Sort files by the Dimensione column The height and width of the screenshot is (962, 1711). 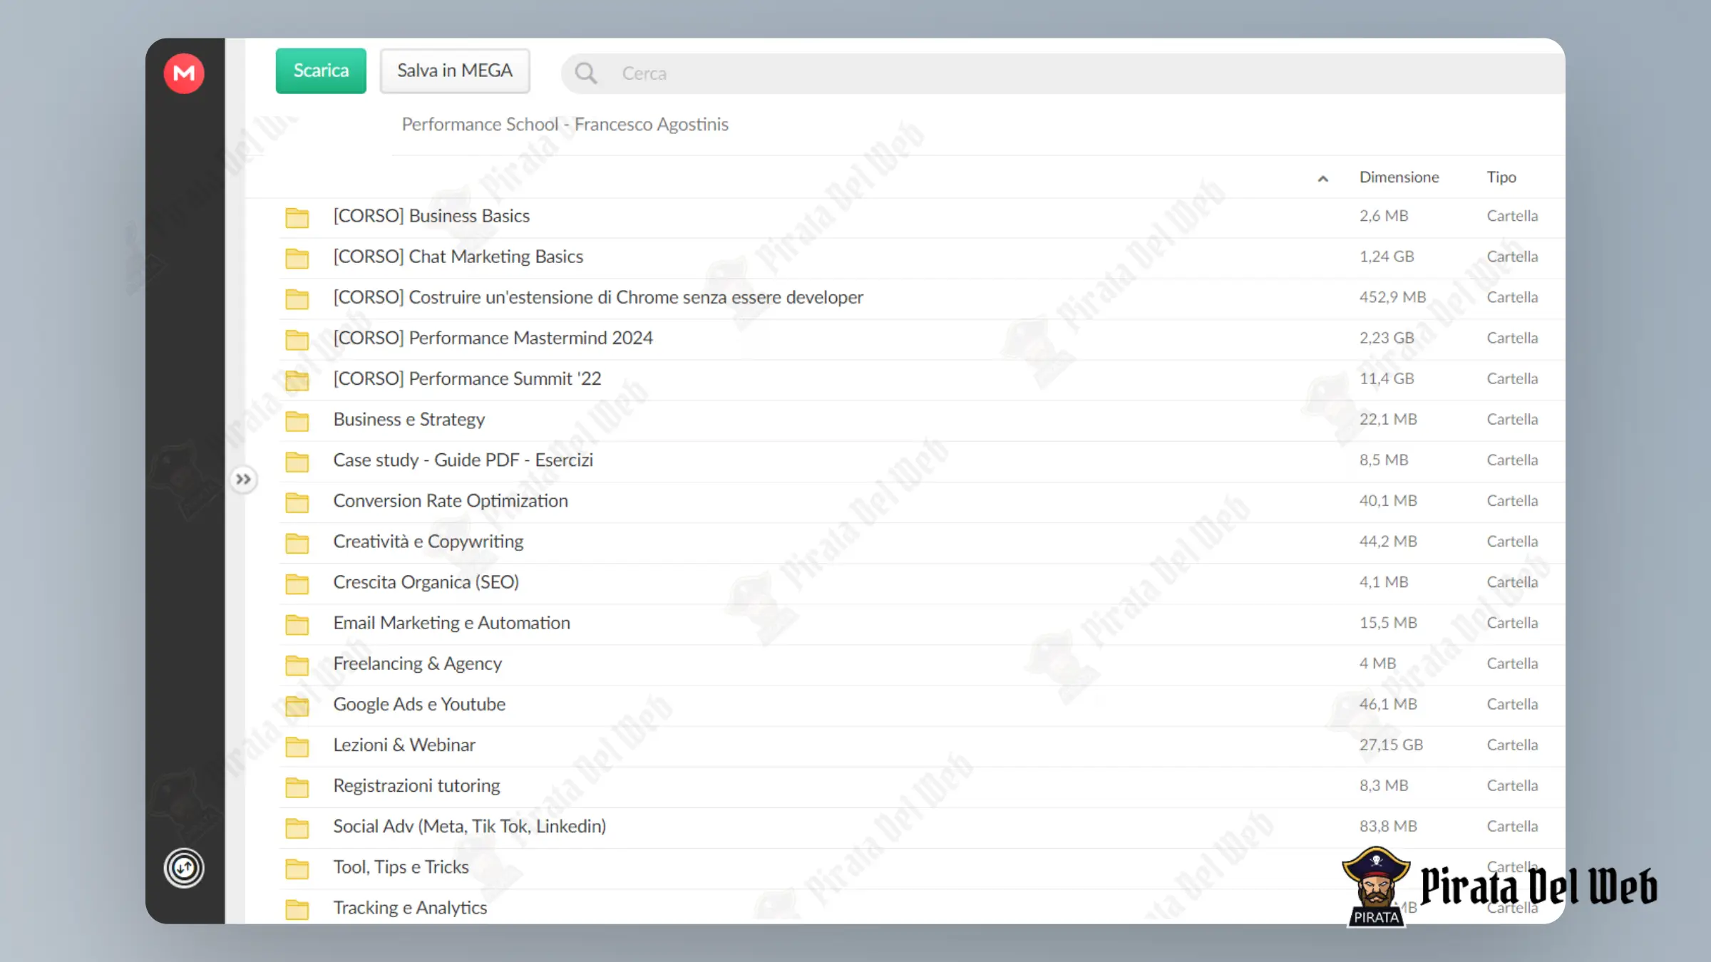coord(1399,177)
